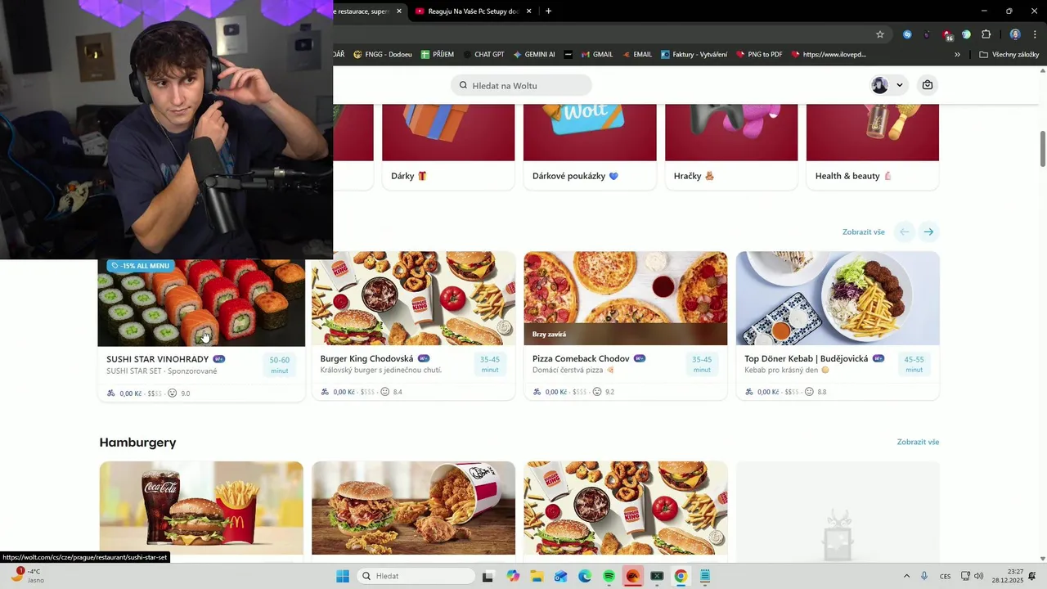
Task: Focus the Hledat na Woltu search field
Action: click(521, 85)
